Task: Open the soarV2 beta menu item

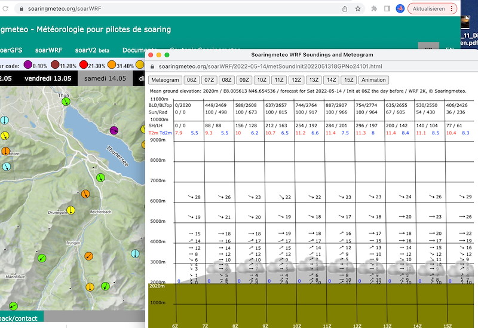Action: (92, 50)
